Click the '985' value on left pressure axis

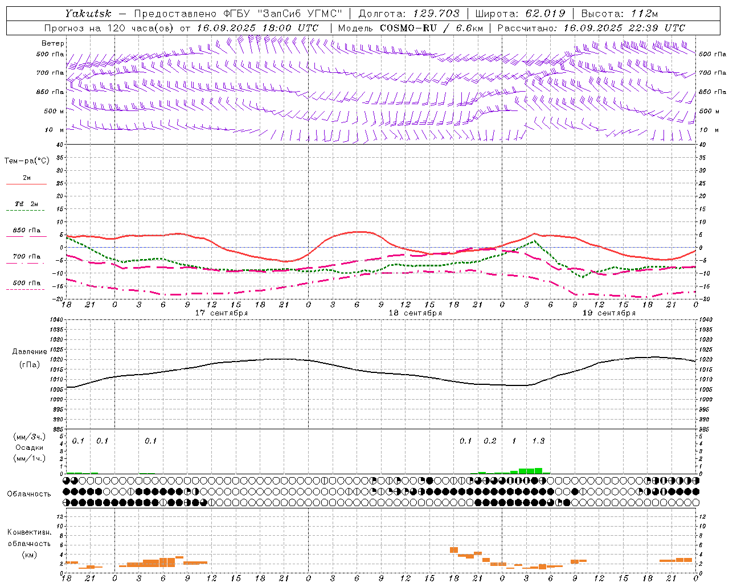[x=58, y=429]
